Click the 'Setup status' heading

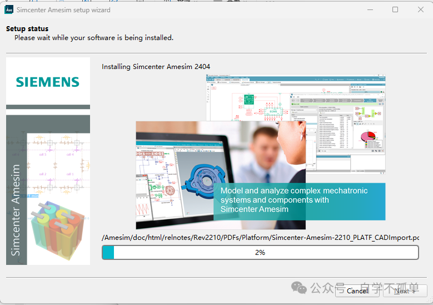click(27, 29)
